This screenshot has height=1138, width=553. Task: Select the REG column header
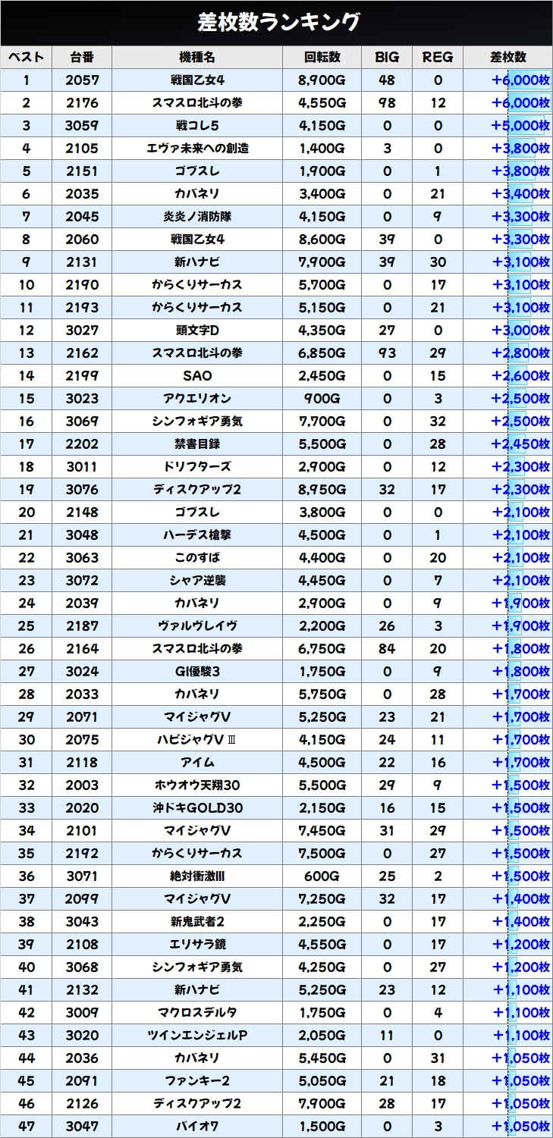[x=437, y=58]
